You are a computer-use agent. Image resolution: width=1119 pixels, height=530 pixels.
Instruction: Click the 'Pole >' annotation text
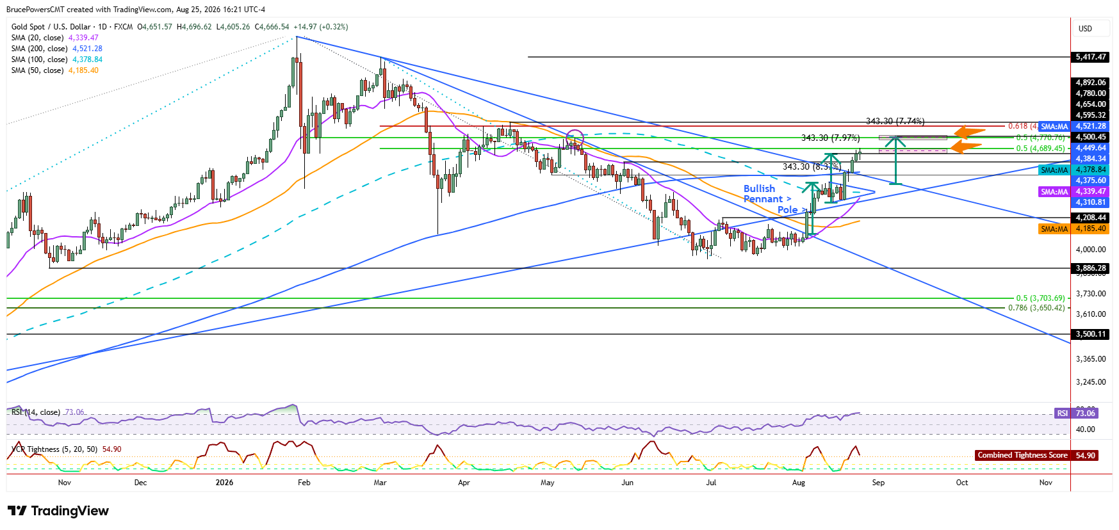point(792,210)
